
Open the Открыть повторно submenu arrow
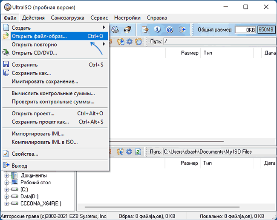[104, 44]
